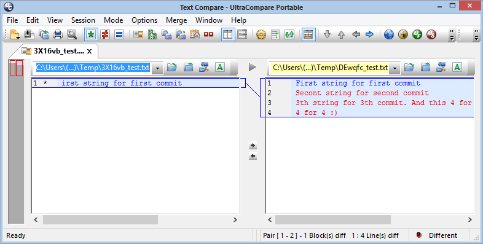Open the Edit menu

point(33,20)
